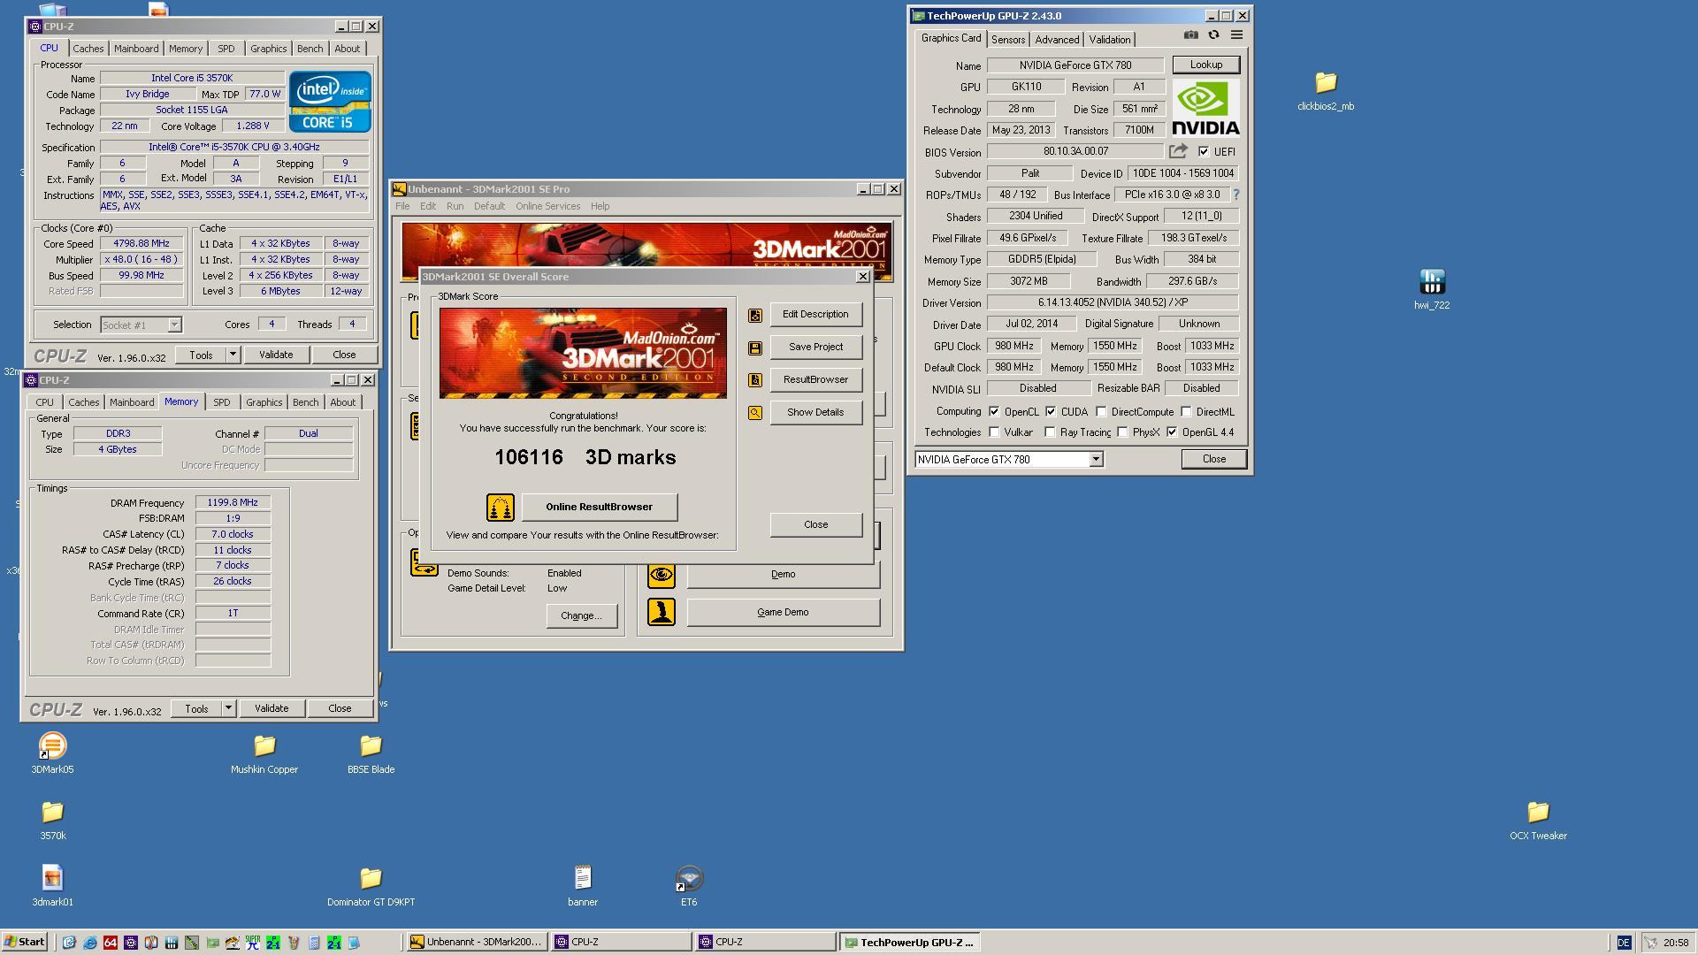The height and width of the screenshot is (955, 1698).
Task: Toggle the OpenCL checkbox
Action: (x=994, y=412)
